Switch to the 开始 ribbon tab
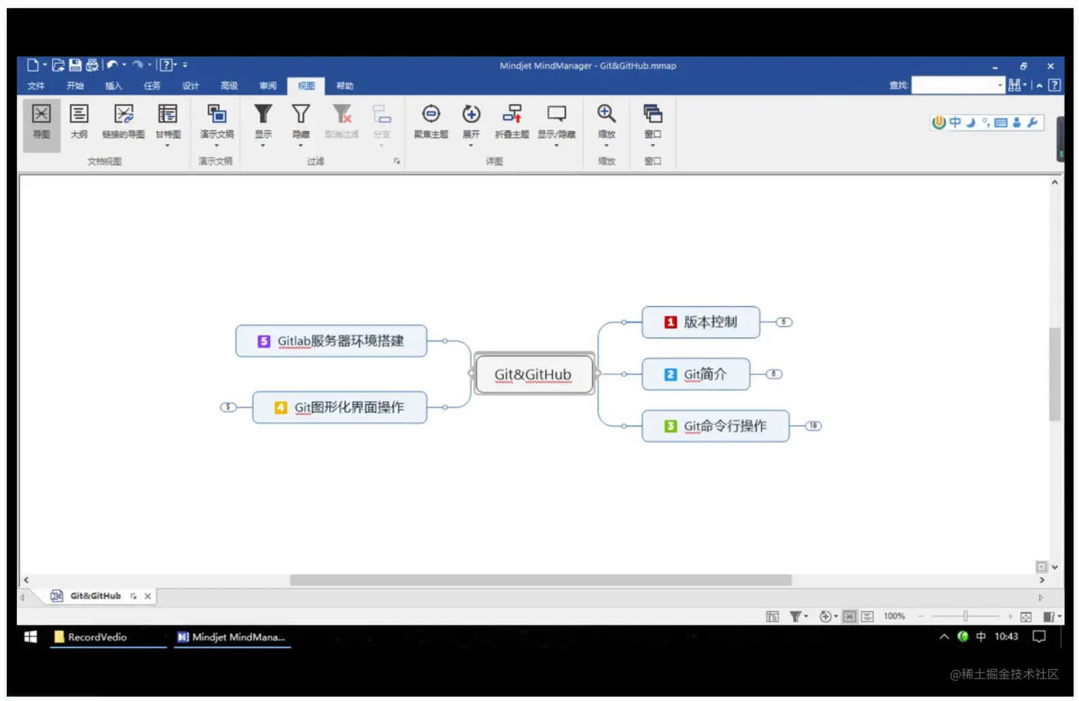Screen dimensions: 1079x701 point(75,86)
